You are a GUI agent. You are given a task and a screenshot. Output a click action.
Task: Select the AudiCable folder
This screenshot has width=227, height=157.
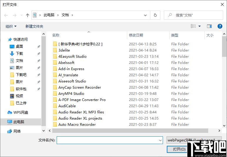(x=67, y=106)
